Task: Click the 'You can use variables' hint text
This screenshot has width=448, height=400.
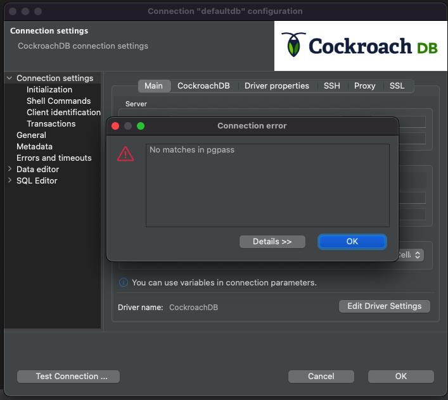Action: 224,283
